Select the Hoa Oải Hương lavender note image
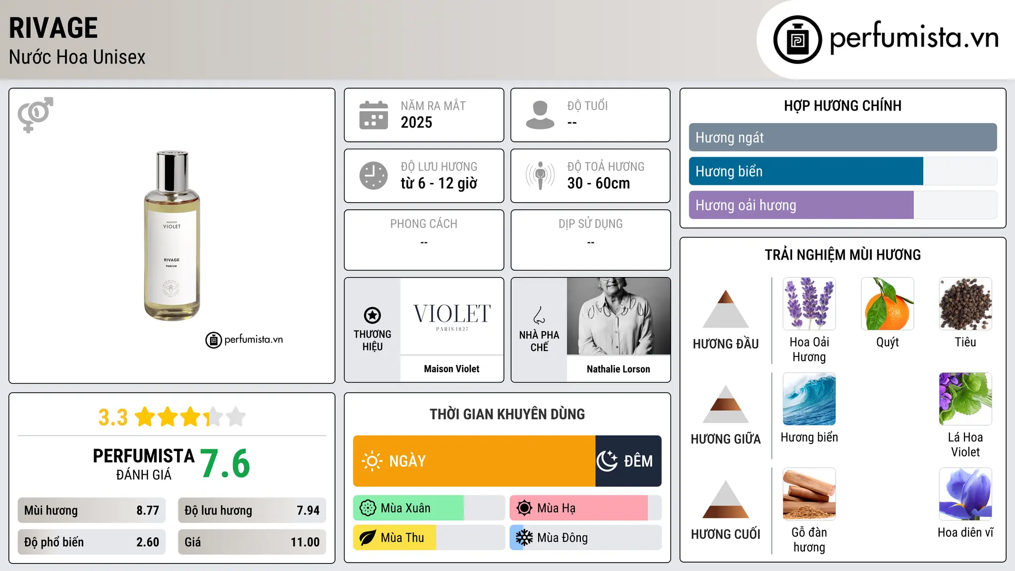The image size is (1015, 571). pos(809,304)
